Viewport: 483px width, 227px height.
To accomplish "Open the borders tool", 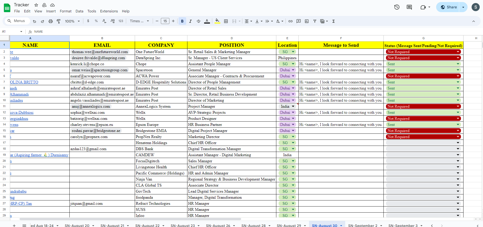I will click(x=226, y=21).
